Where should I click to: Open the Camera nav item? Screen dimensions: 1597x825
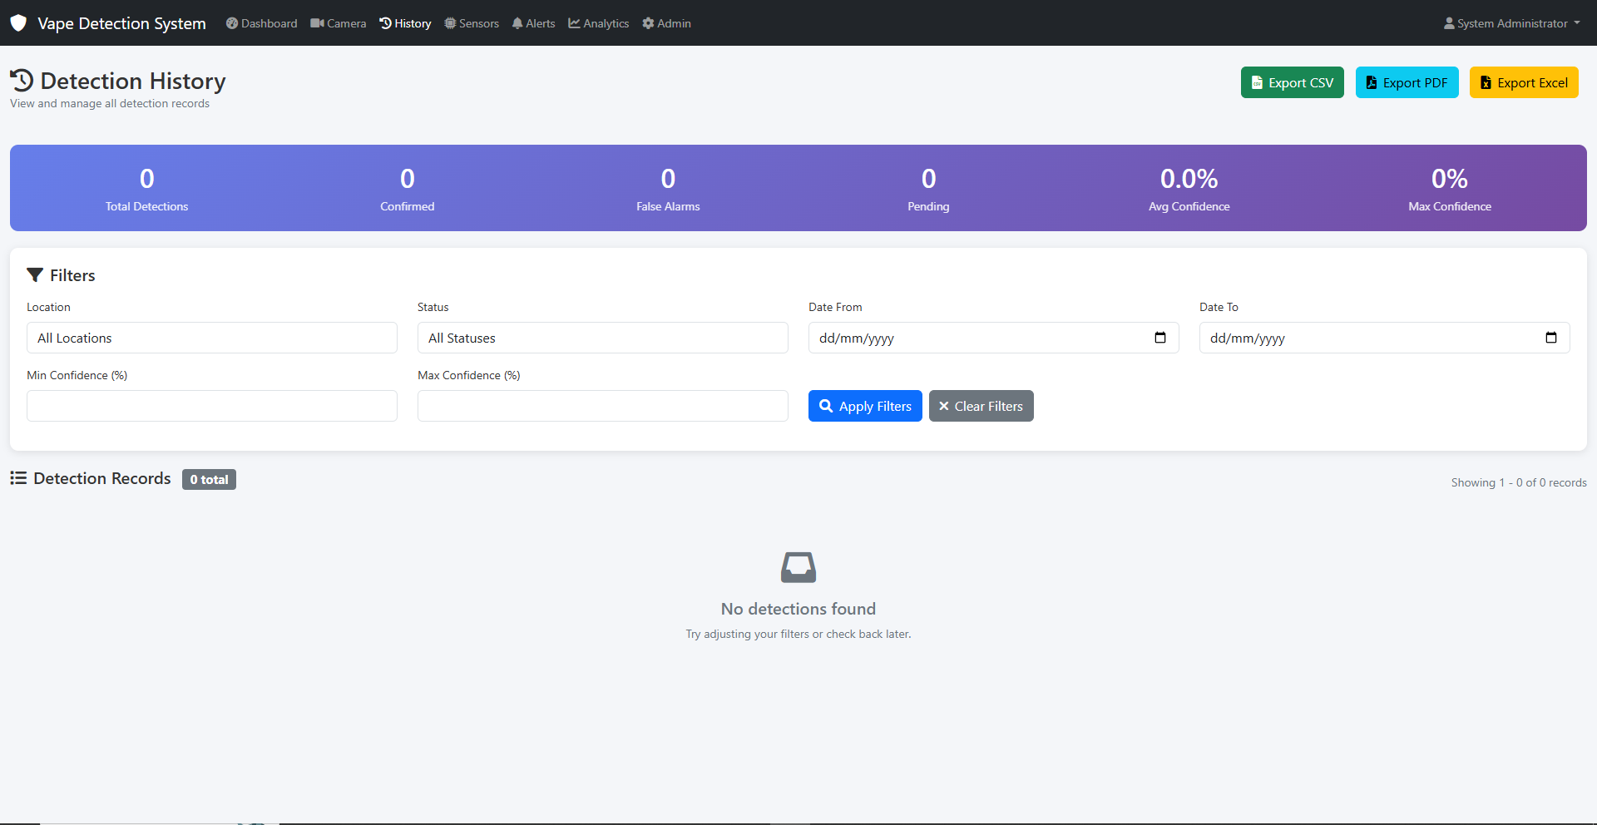coord(339,23)
